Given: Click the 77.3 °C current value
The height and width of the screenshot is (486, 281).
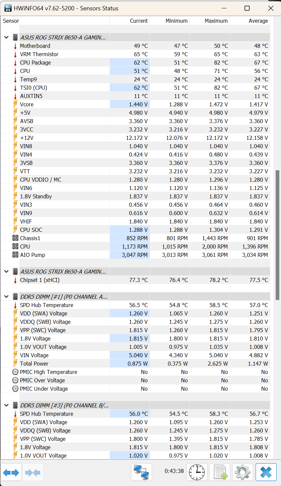Looking at the screenshot, I should pos(138,280).
